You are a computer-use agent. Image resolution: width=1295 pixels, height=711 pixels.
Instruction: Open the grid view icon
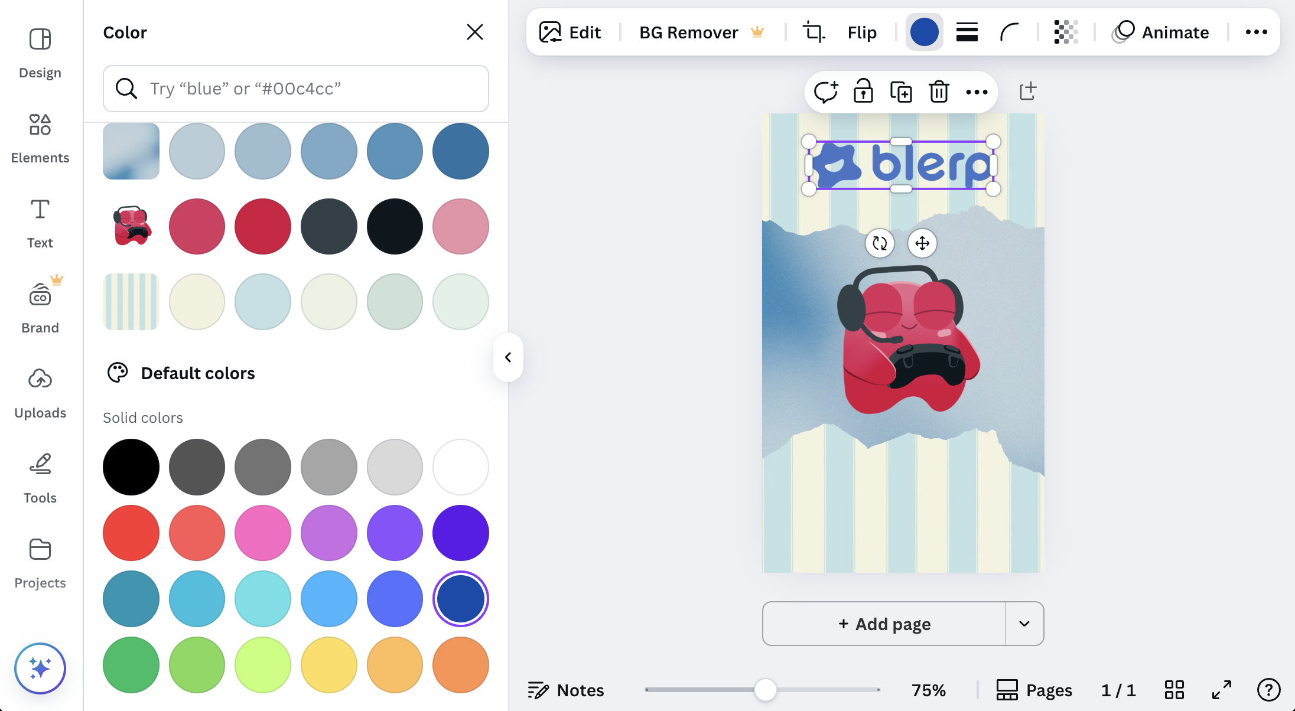(x=1174, y=690)
